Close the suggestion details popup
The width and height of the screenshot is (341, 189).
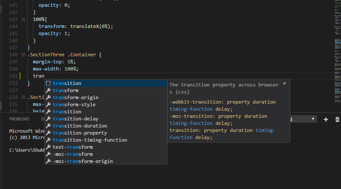[284, 83]
